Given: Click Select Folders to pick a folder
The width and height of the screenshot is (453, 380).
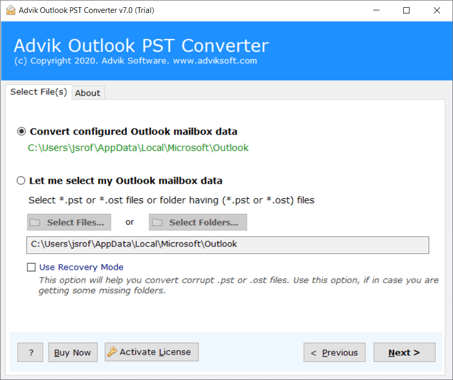Looking at the screenshot, I should pyautogui.click(x=197, y=222).
